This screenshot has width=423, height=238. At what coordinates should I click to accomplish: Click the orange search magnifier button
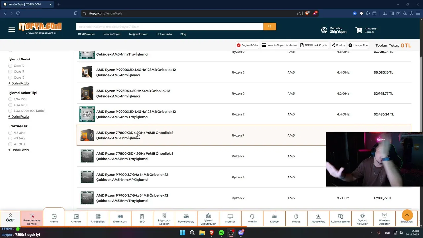pyautogui.click(x=270, y=26)
